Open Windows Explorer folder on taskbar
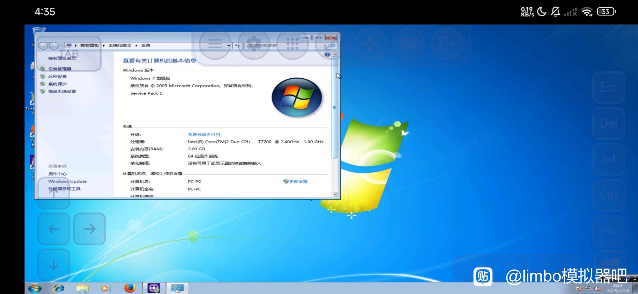Viewport: 638px width, 294px height. [82, 288]
